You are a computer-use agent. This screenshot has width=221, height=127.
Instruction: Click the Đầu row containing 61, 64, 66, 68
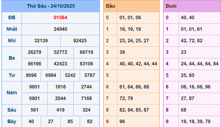point(134,87)
